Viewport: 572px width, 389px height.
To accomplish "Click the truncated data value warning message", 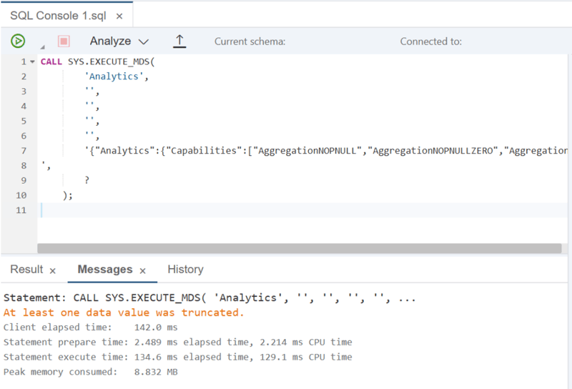I will point(124,312).
